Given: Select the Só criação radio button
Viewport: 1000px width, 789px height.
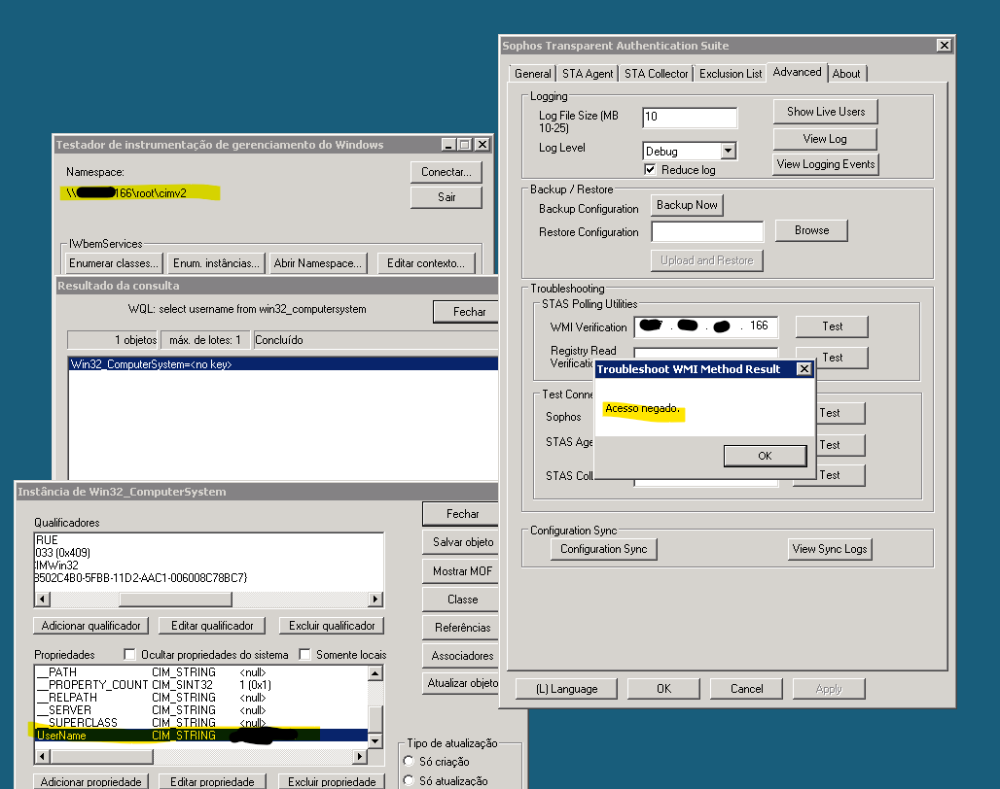Looking at the screenshot, I should coord(410,761).
